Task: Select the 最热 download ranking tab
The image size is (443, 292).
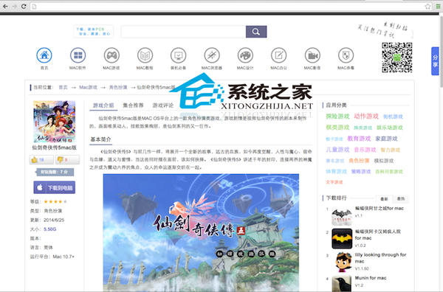Action: point(401,198)
